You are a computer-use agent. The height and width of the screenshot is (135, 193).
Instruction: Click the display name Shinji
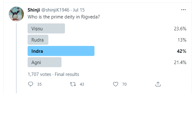tap(34, 10)
